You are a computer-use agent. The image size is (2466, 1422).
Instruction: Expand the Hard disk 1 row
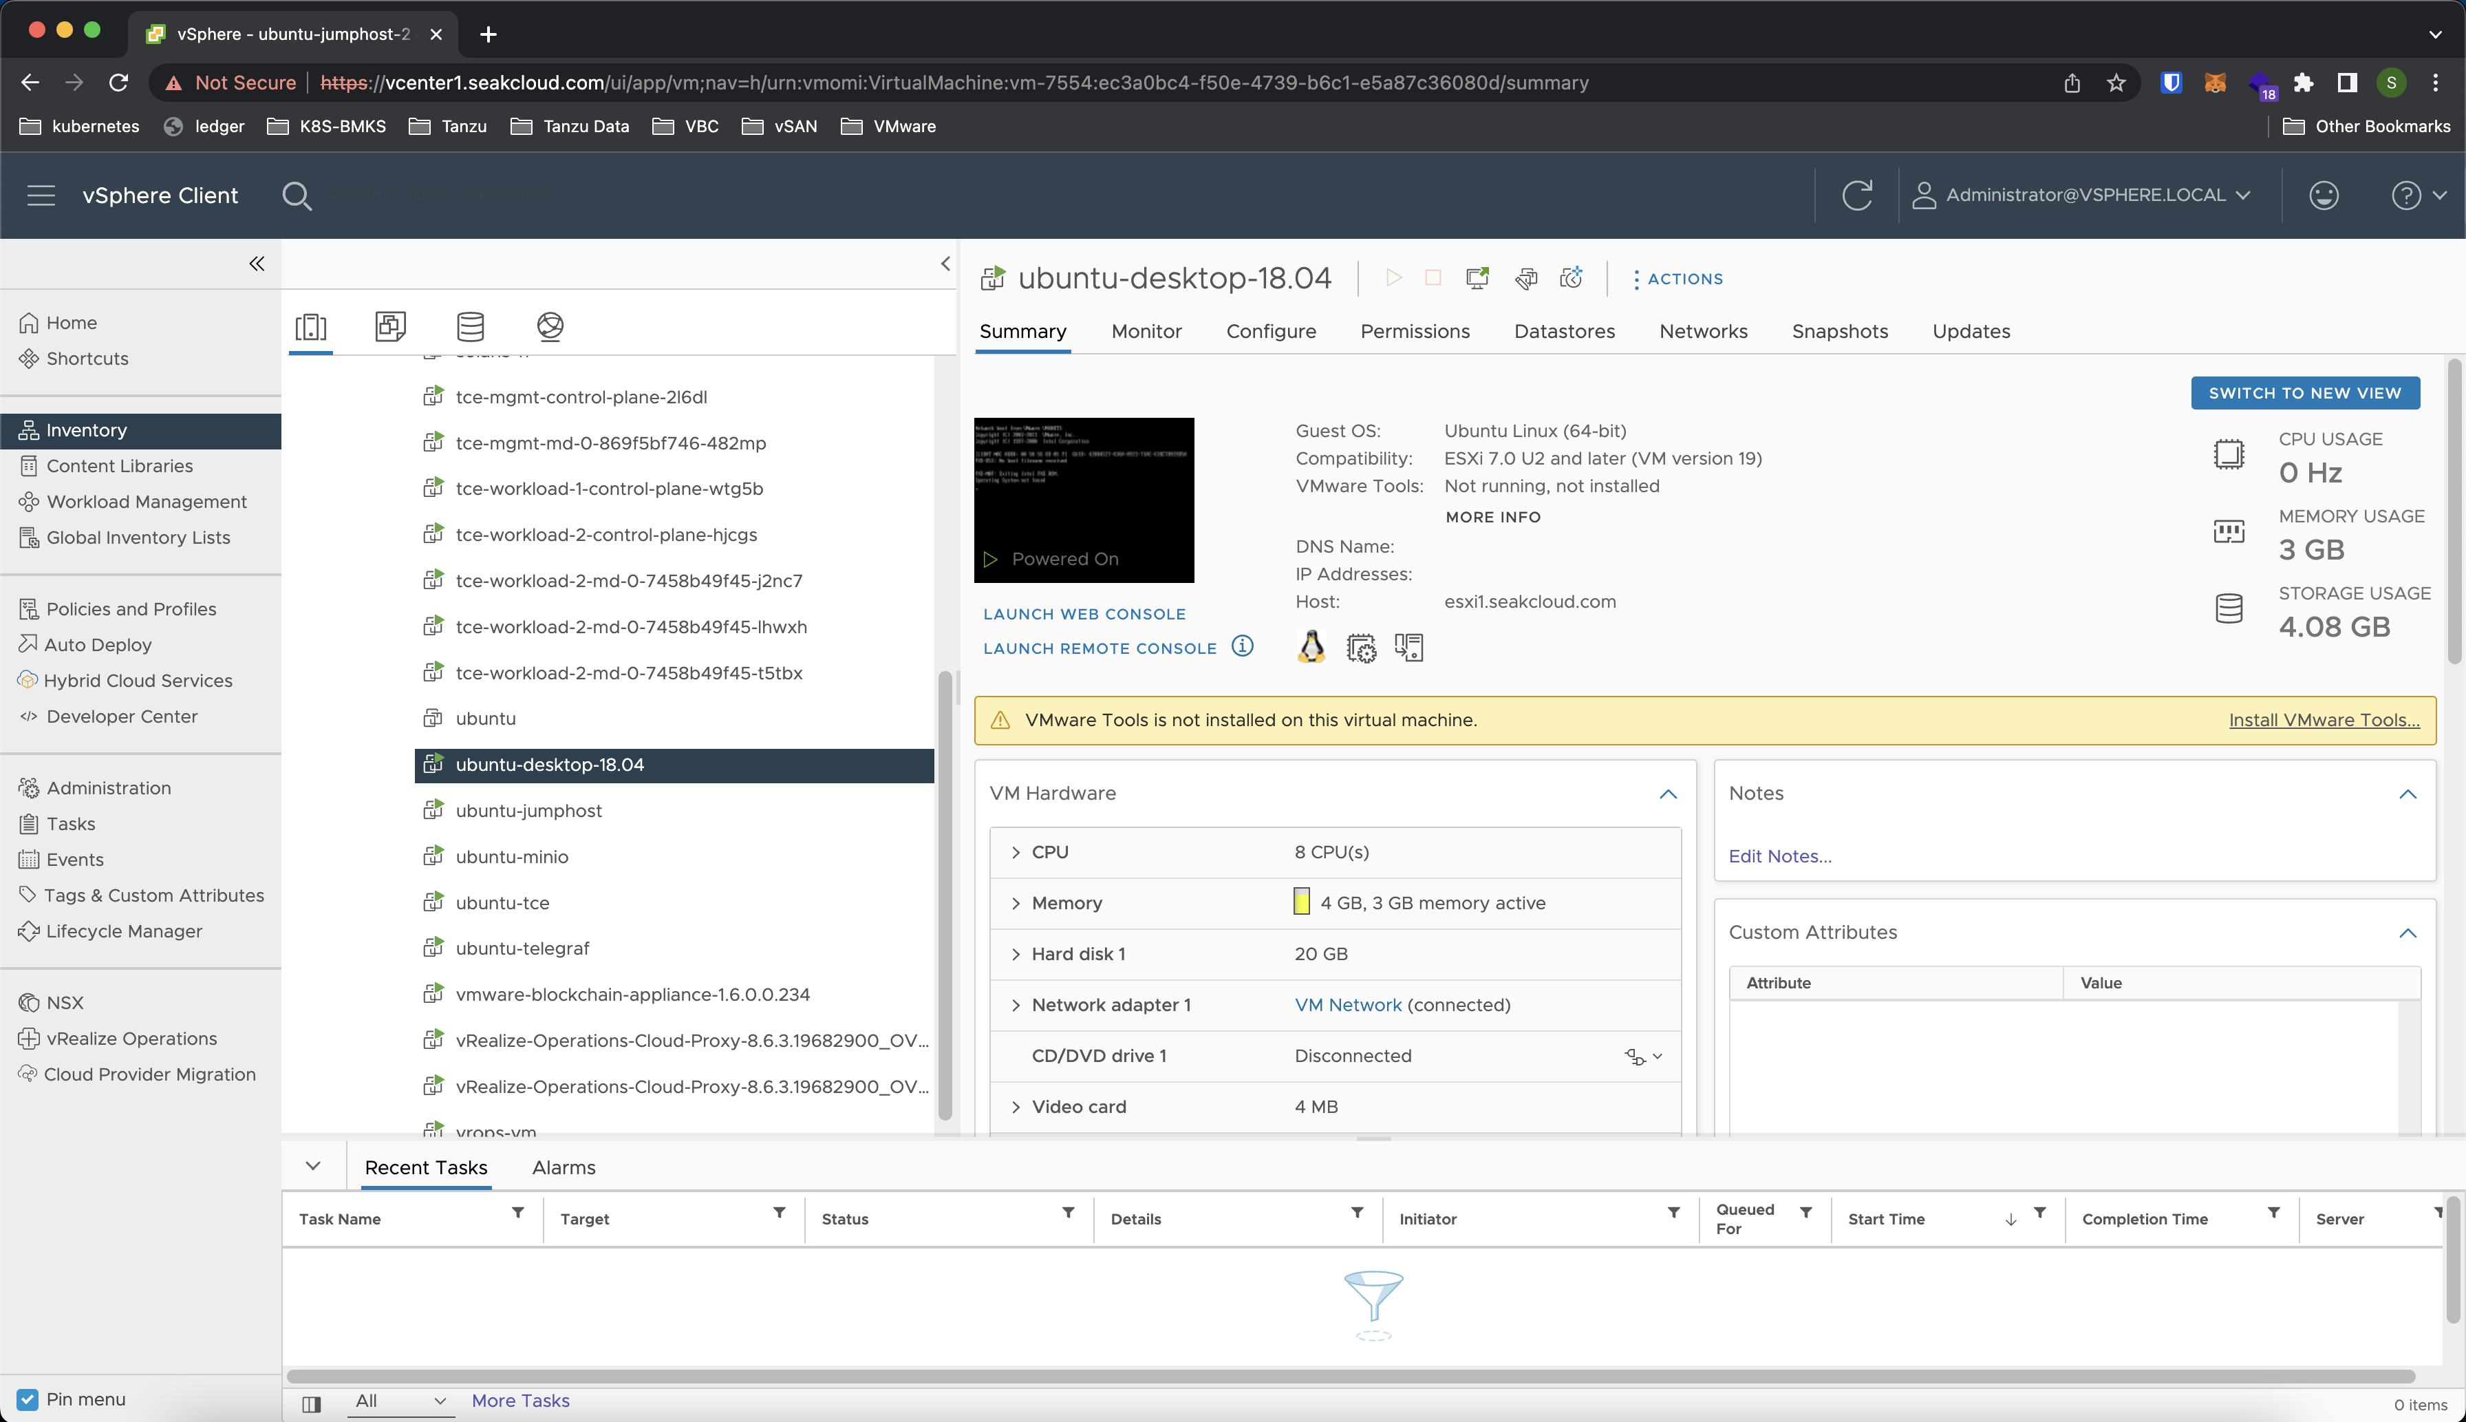[1016, 954]
